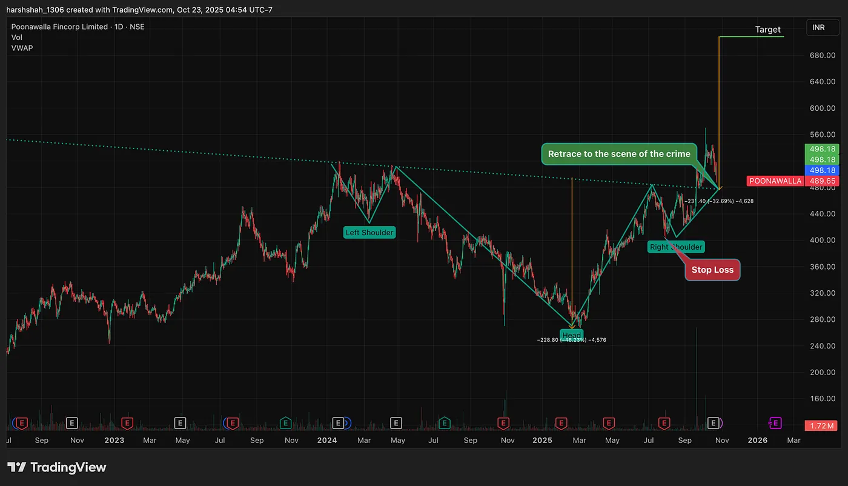Click the -231.40 (-32.69%) measurement text
The height and width of the screenshot is (486, 848).
(x=719, y=201)
